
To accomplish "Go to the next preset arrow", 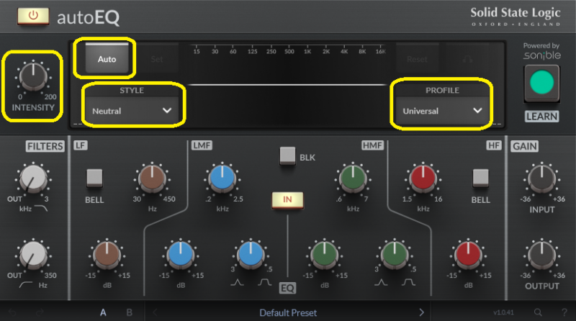I will [422, 312].
